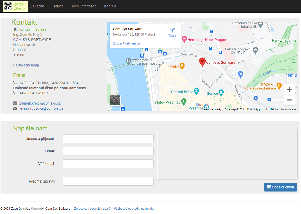
Task: Select Fakulta dopravní ČVUT marker
Action: point(255,50)
